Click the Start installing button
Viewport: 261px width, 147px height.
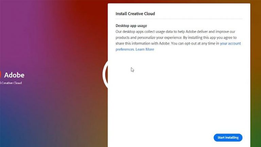[x=228, y=137]
